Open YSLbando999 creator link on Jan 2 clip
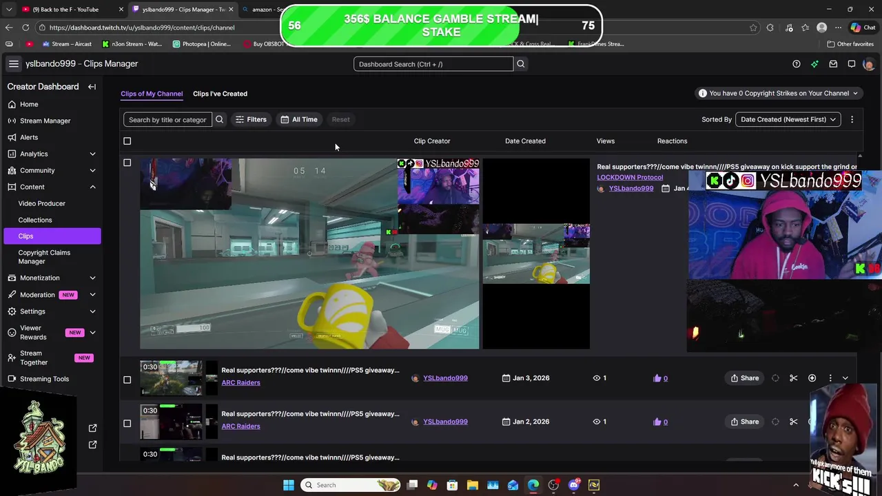 pos(445,422)
